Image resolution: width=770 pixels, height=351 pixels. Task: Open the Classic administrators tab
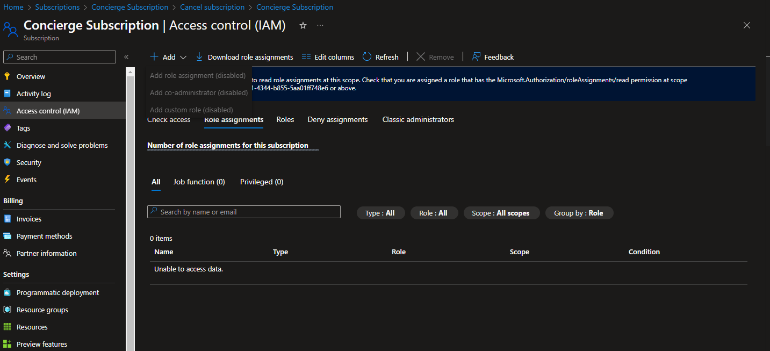tap(418, 119)
